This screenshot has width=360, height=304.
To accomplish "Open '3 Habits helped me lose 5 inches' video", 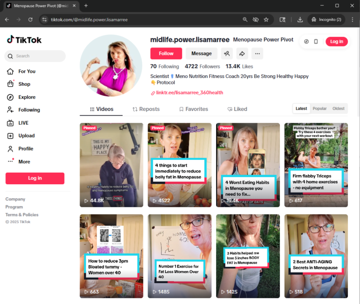I will click(x=247, y=256).
